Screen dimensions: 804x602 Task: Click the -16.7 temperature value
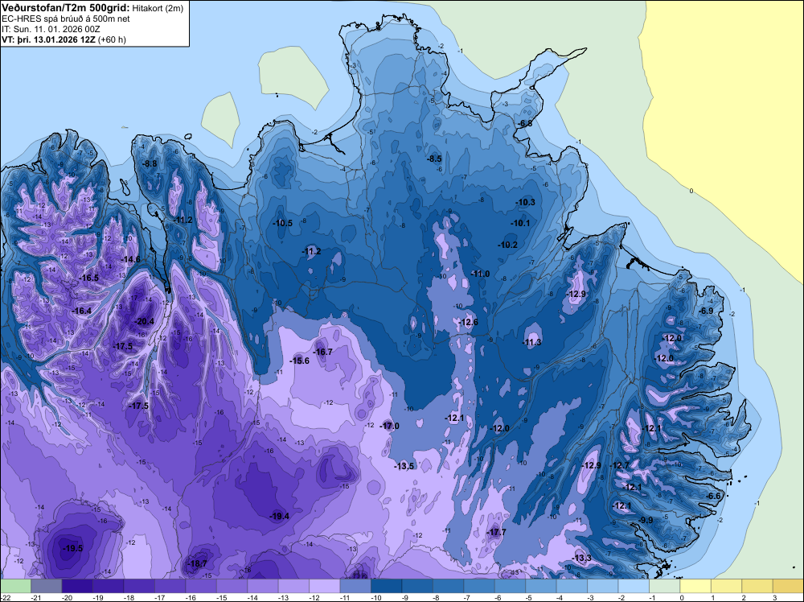(322, 352)
